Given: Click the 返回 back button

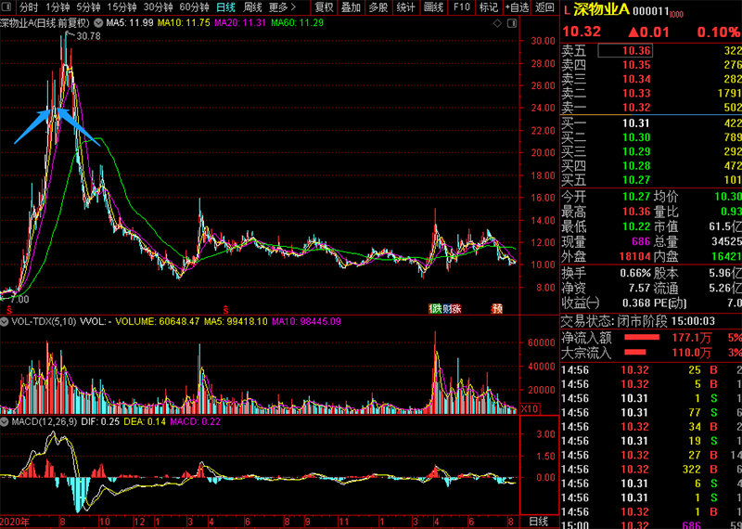Looking at the screenshot, I should 544,7.
